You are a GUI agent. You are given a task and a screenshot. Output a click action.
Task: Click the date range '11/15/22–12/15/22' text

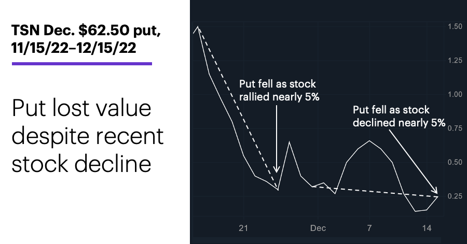pos(74,48)
